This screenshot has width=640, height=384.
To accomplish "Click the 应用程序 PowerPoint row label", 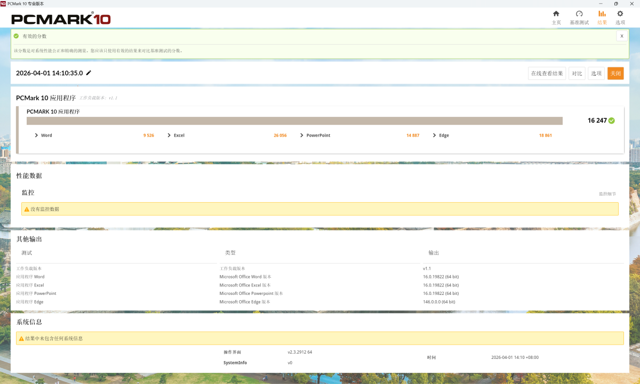I will (36, 293).
